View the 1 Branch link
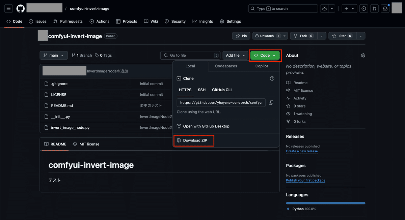This screenshot has width=405, height=220. coord(82,55)
